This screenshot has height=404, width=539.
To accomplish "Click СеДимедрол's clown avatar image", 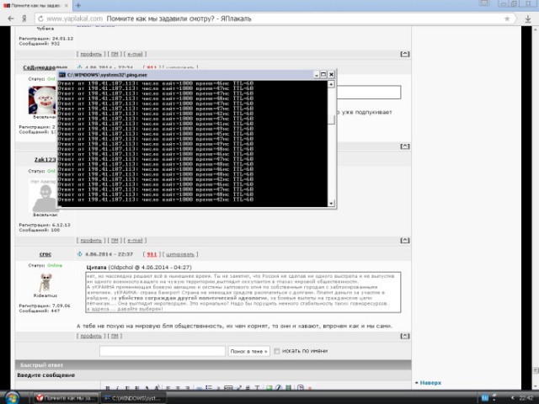I will click(x=42, y=100).
